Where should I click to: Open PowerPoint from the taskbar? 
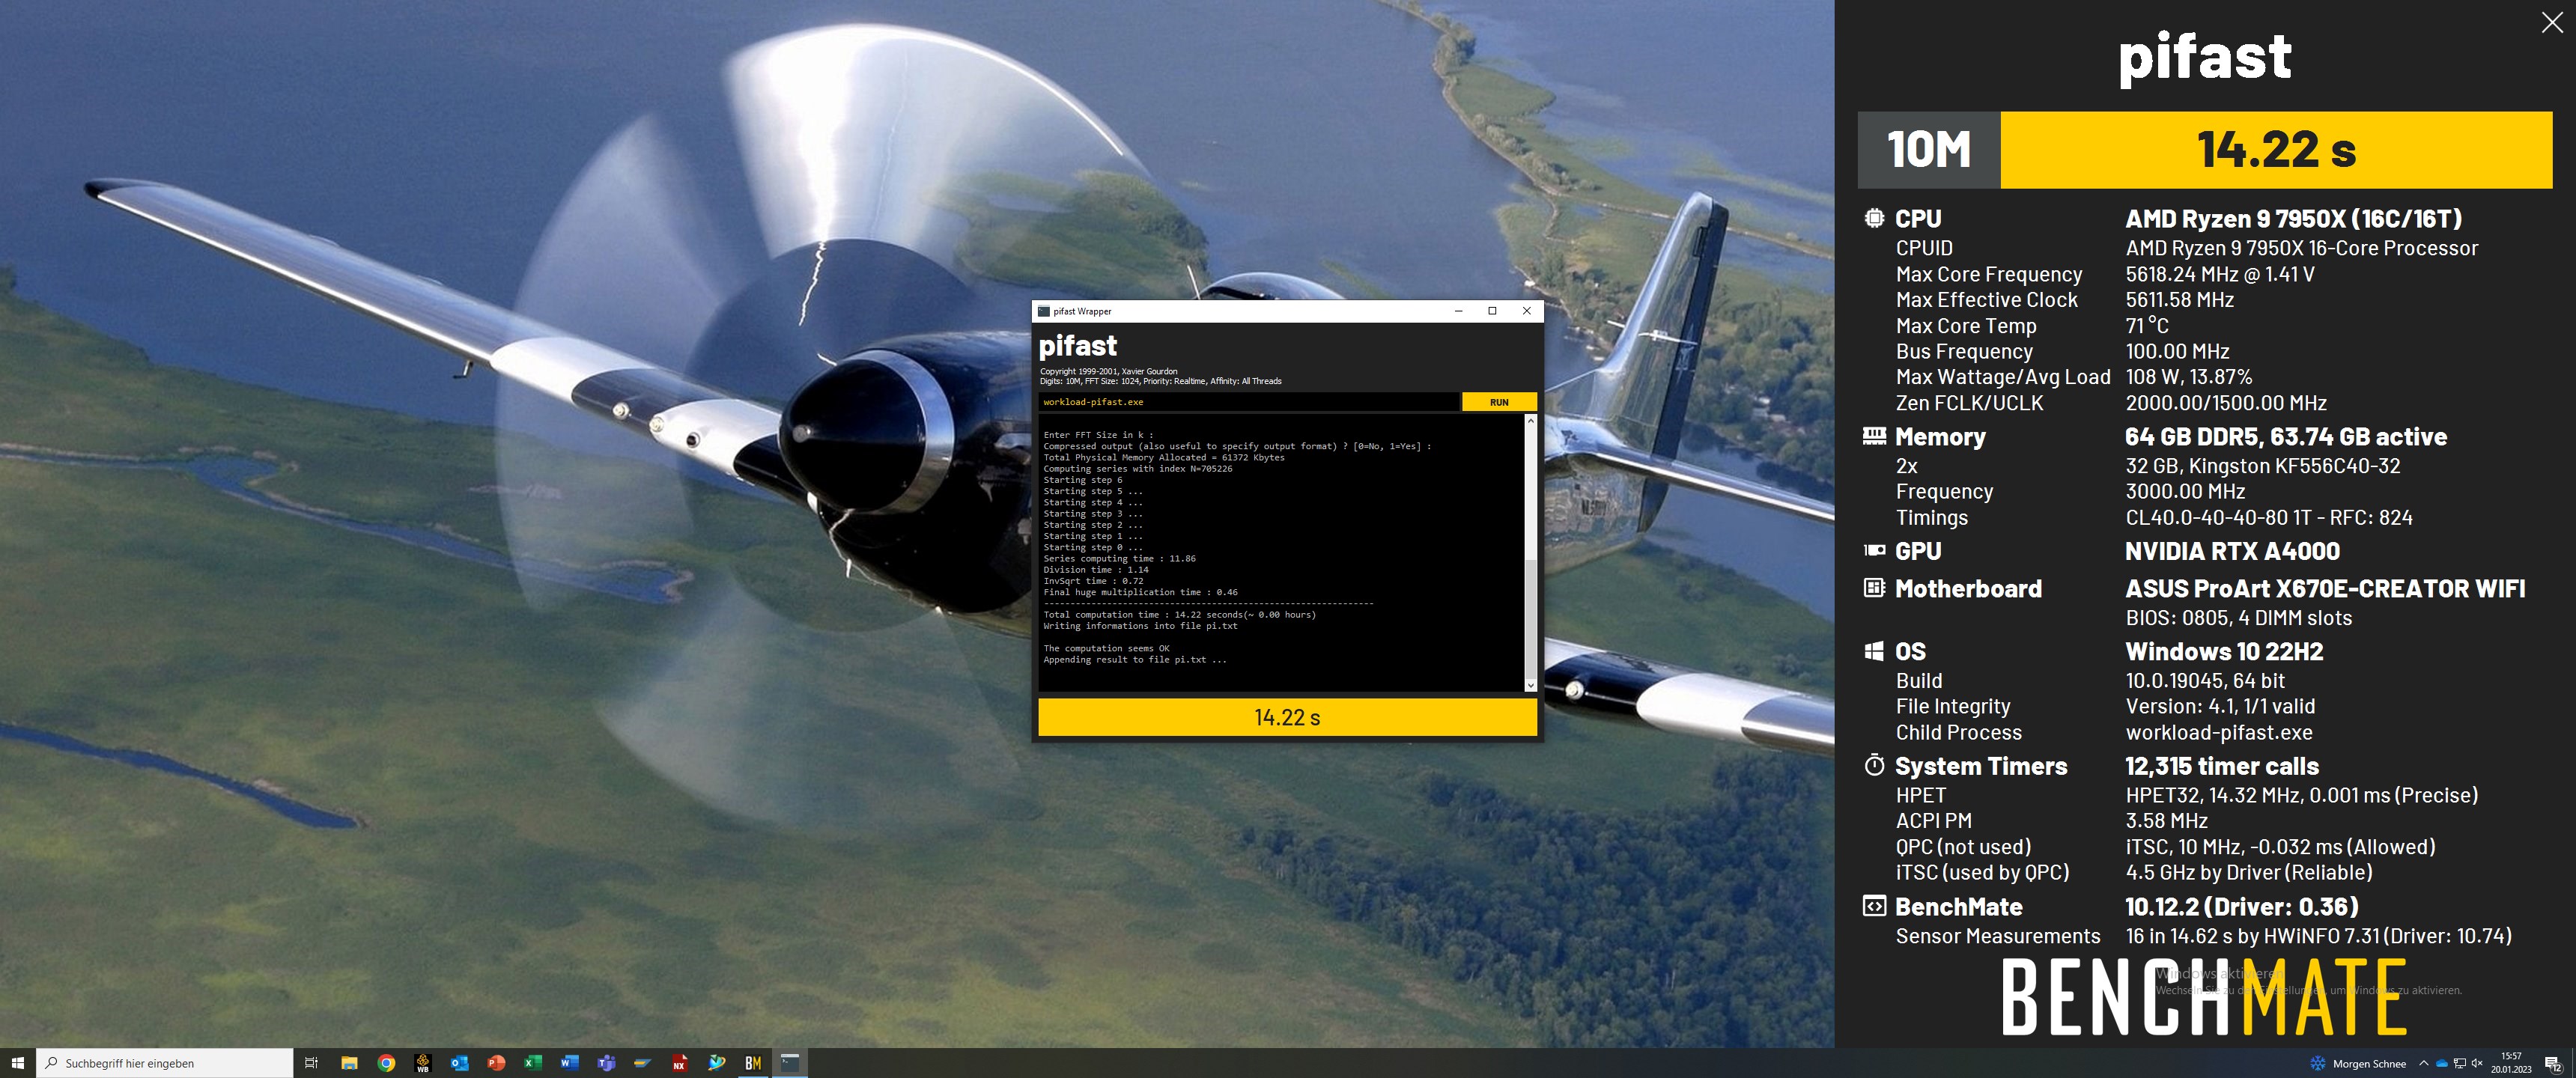pyautogui.click(x=496, y=1063)
